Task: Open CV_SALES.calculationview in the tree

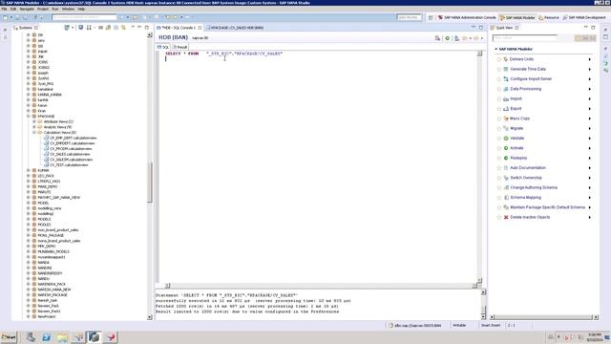Action: click(70, 154)
